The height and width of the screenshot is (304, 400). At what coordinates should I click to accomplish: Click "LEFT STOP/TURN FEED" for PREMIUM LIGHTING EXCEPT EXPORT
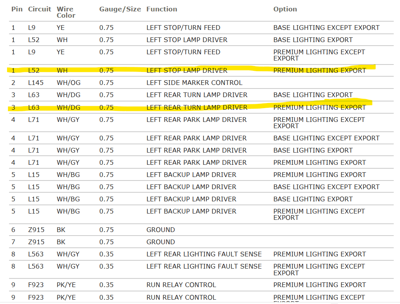[x=183, y=52]
